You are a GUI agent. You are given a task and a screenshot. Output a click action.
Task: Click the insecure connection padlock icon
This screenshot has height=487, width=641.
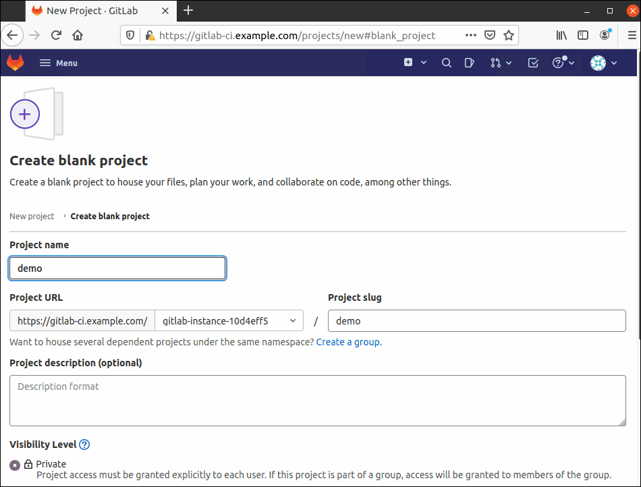(150, 36)
